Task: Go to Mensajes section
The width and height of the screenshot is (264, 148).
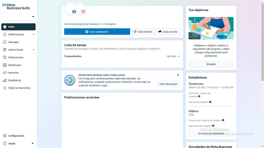Action: 18,42
